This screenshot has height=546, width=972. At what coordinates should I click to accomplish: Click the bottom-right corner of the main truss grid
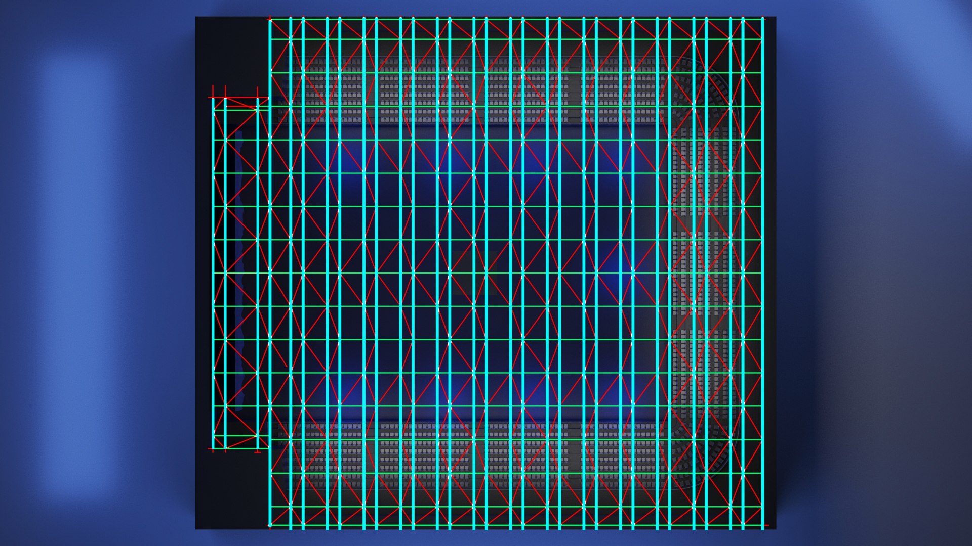point(762,526)
